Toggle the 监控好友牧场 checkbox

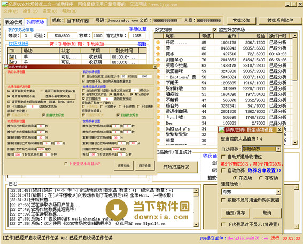click(x=214, y=30)
